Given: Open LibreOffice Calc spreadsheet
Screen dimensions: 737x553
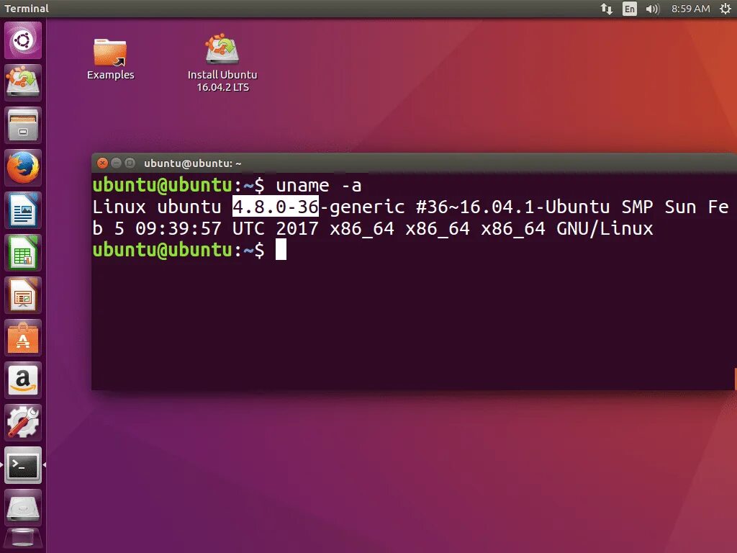Looking at the screenshot, I should (x=23, y=253).
